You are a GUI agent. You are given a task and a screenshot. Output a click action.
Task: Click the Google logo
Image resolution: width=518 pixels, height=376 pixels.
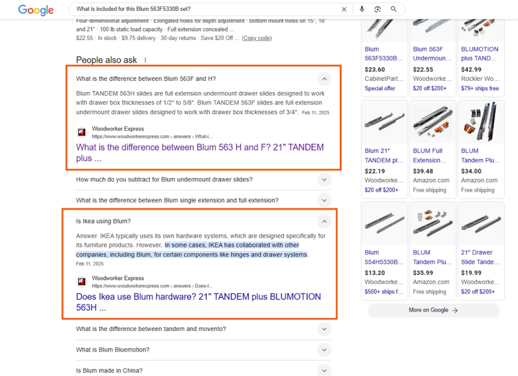[36, 10]
